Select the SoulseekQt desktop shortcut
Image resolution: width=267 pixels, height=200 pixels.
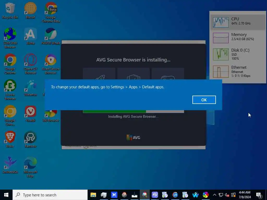(10, 165)
